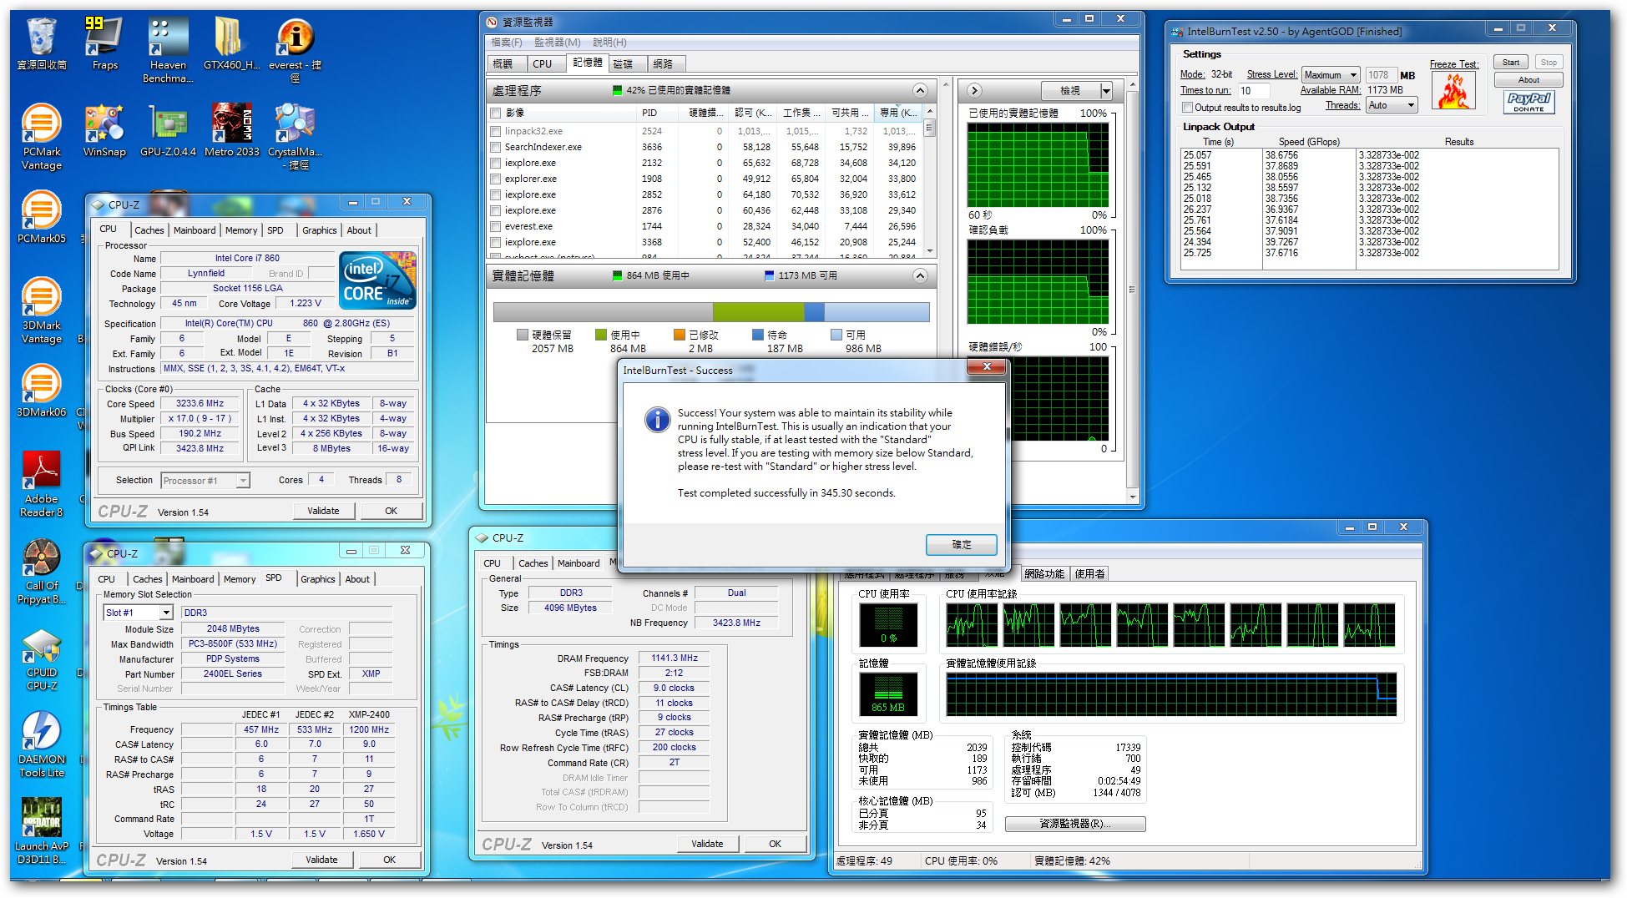Check the linpack32.exe process checkbox
Viewport: 1627px width, 898px height.
pos(496,132)
